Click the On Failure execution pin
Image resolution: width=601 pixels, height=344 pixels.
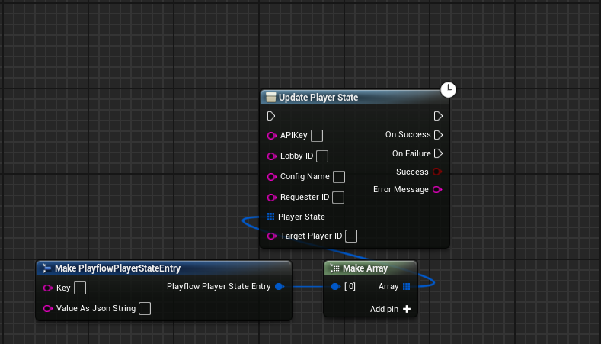(x=438, y=153)
